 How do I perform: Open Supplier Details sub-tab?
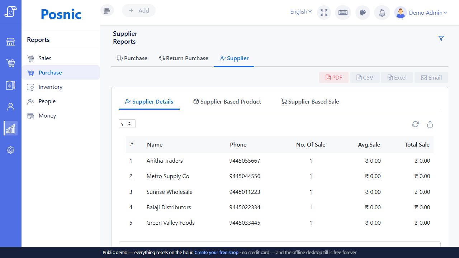pyautogui.click(x=149, y=101)
